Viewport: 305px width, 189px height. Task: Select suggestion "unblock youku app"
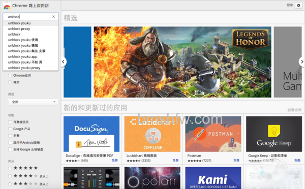pos(30,56)
